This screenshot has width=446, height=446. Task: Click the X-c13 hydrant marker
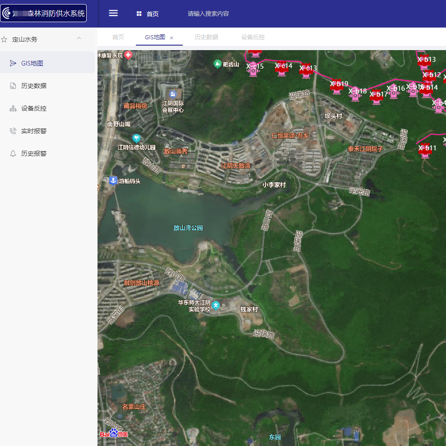307,71
